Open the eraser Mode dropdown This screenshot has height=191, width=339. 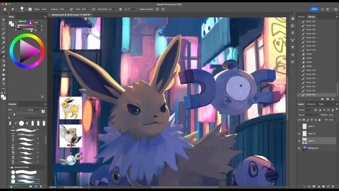pos(46,10)
